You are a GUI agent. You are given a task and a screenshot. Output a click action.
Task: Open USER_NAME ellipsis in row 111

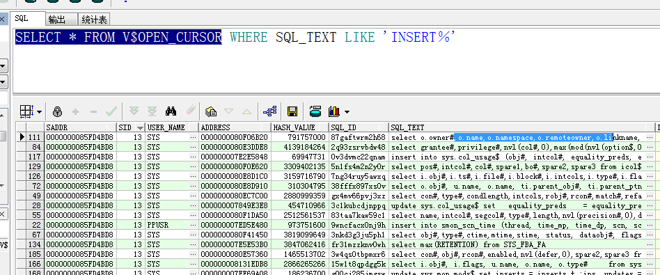click(193, 137)
